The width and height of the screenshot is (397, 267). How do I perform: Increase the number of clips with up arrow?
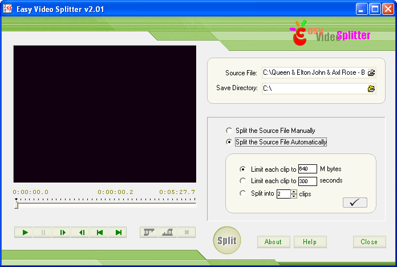(x=294, y=192)
